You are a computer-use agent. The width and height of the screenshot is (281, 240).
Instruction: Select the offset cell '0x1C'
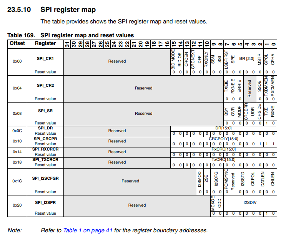coord(17,181)
